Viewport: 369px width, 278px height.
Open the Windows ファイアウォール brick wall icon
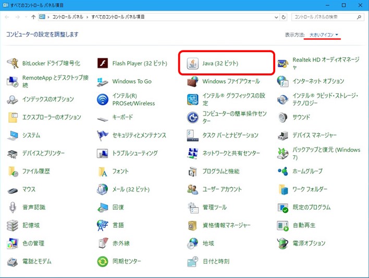tap(193, 81)
